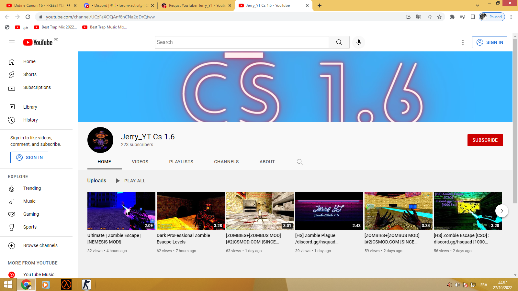Image resolution: width=518 pixels, height=291 pixels.
Task: Click the YouTube logo
Action: [x=38, y=42]
